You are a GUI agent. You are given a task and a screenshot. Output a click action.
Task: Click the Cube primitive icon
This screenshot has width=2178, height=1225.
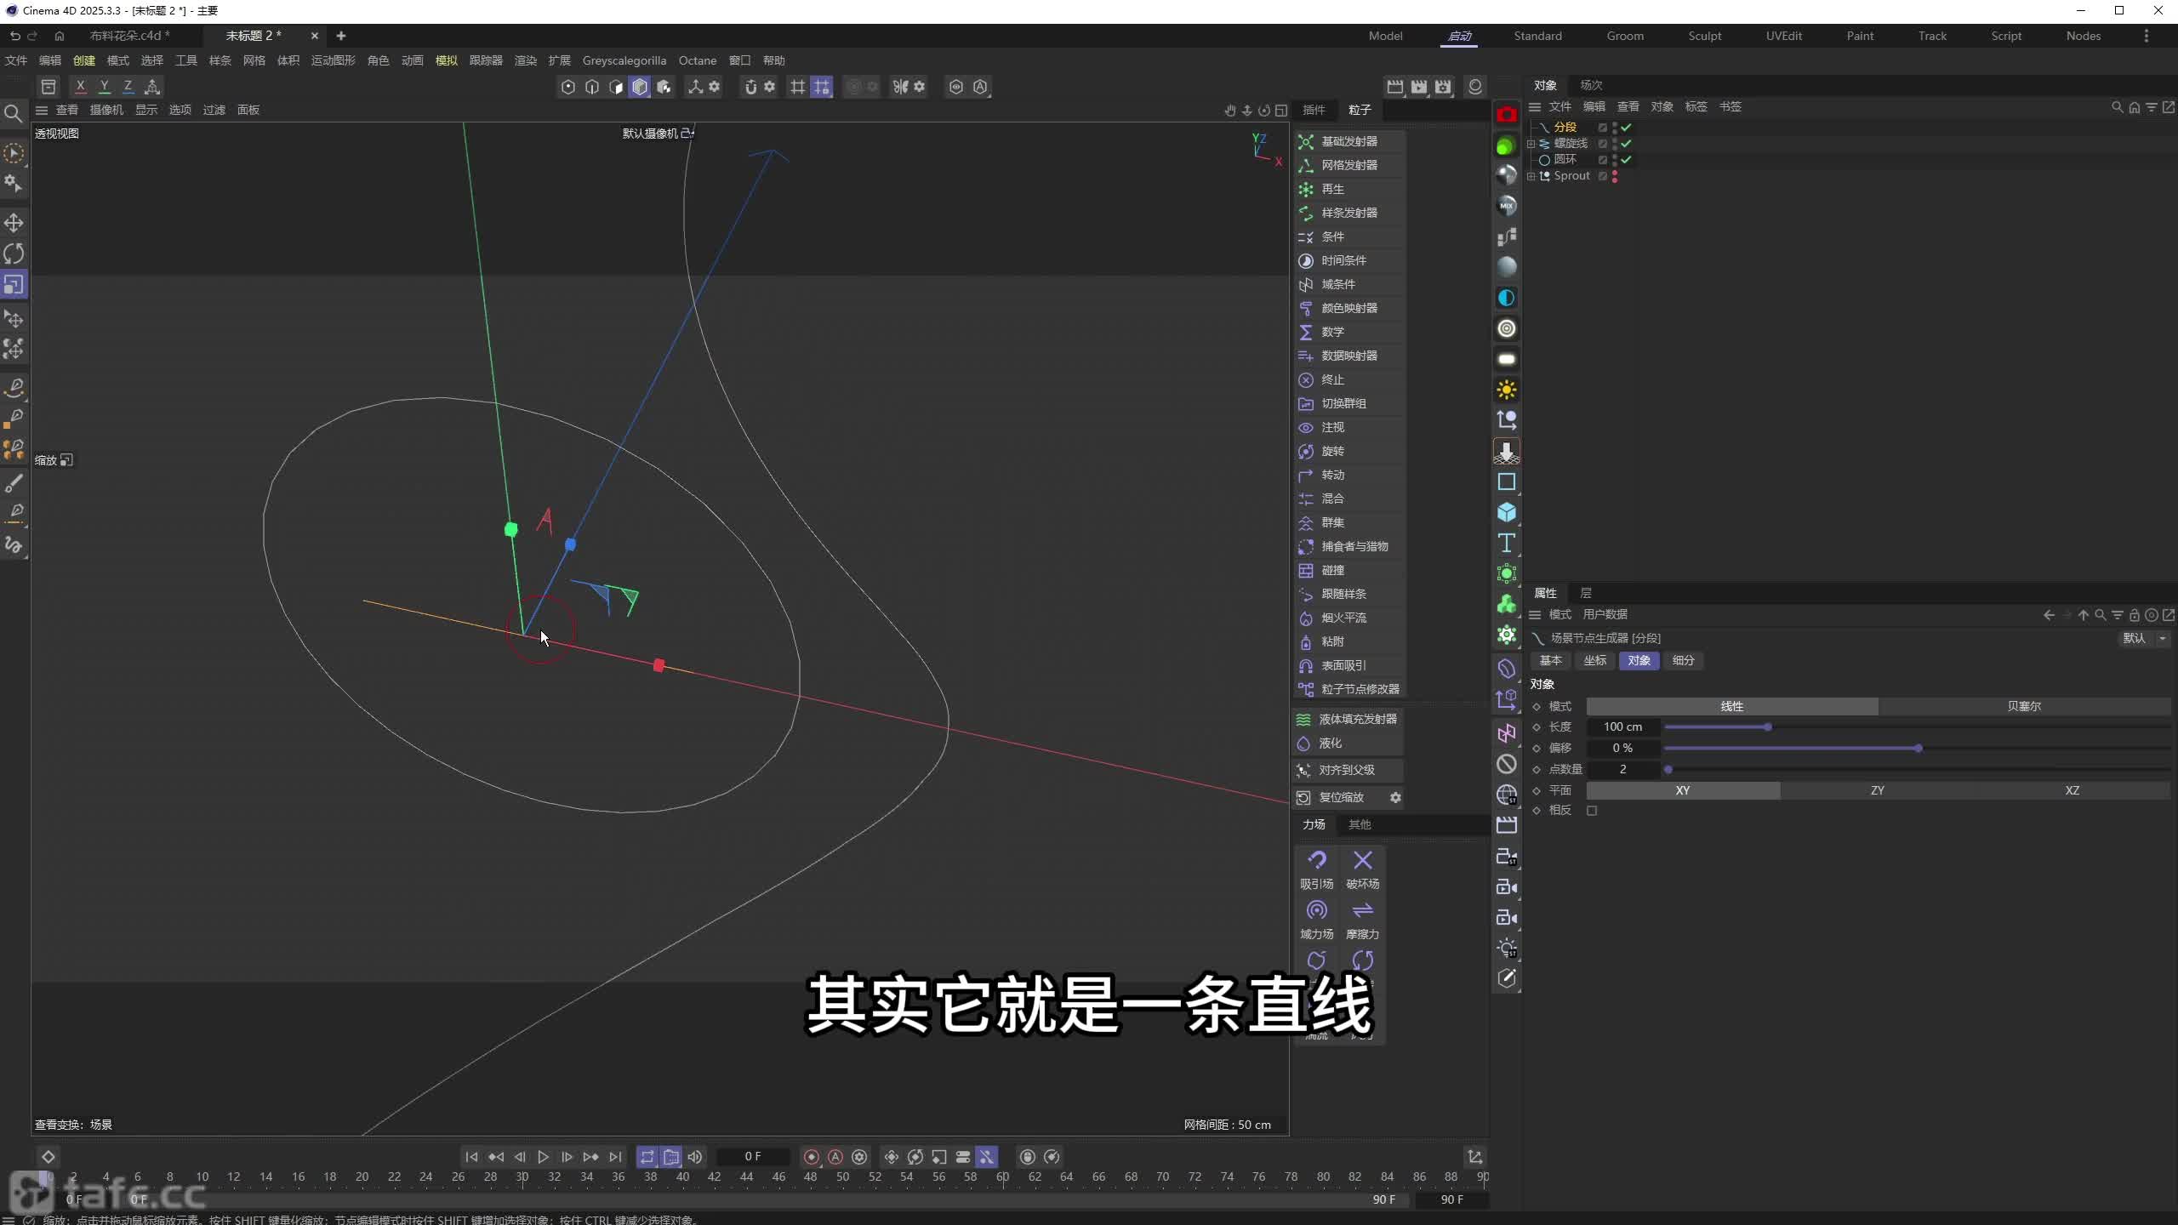click(x=1506, y=512)
